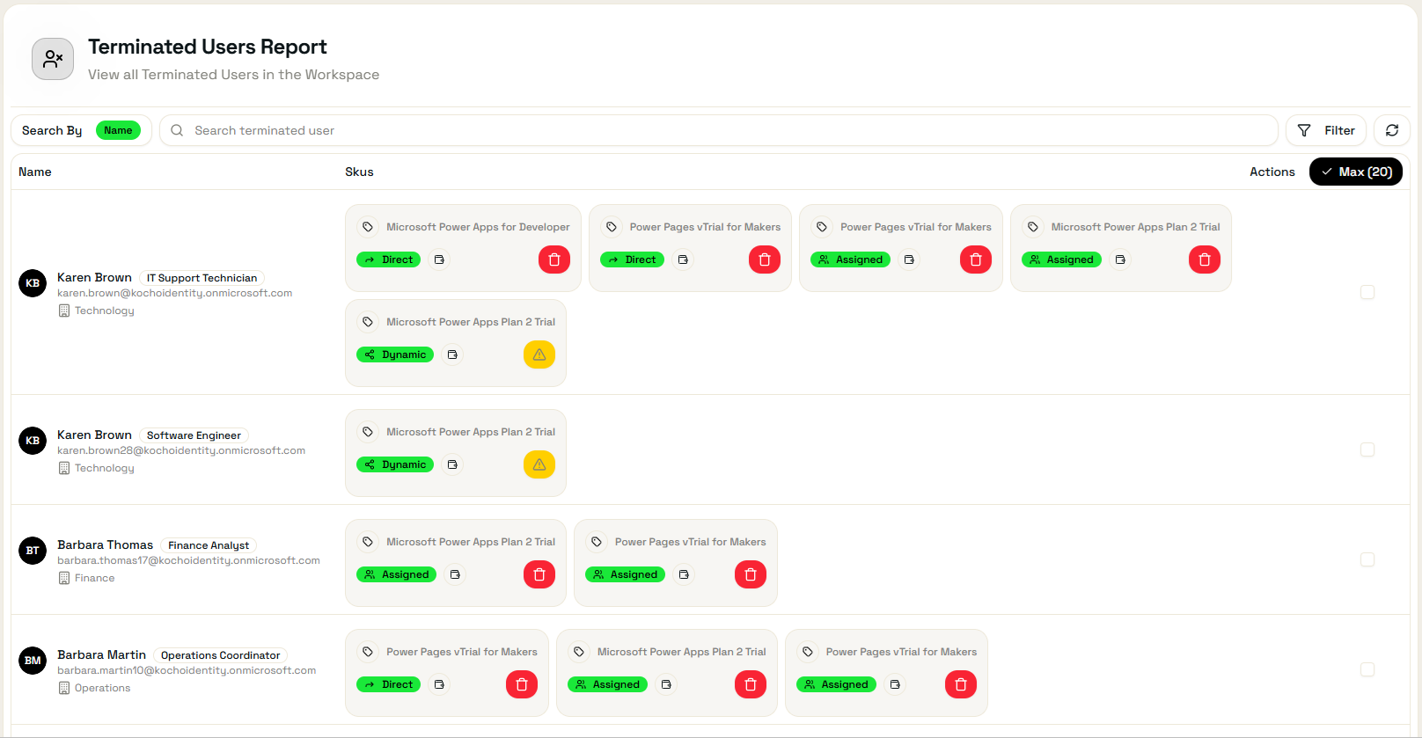Tick the checkbox for Barbara Thomas

1367,559
